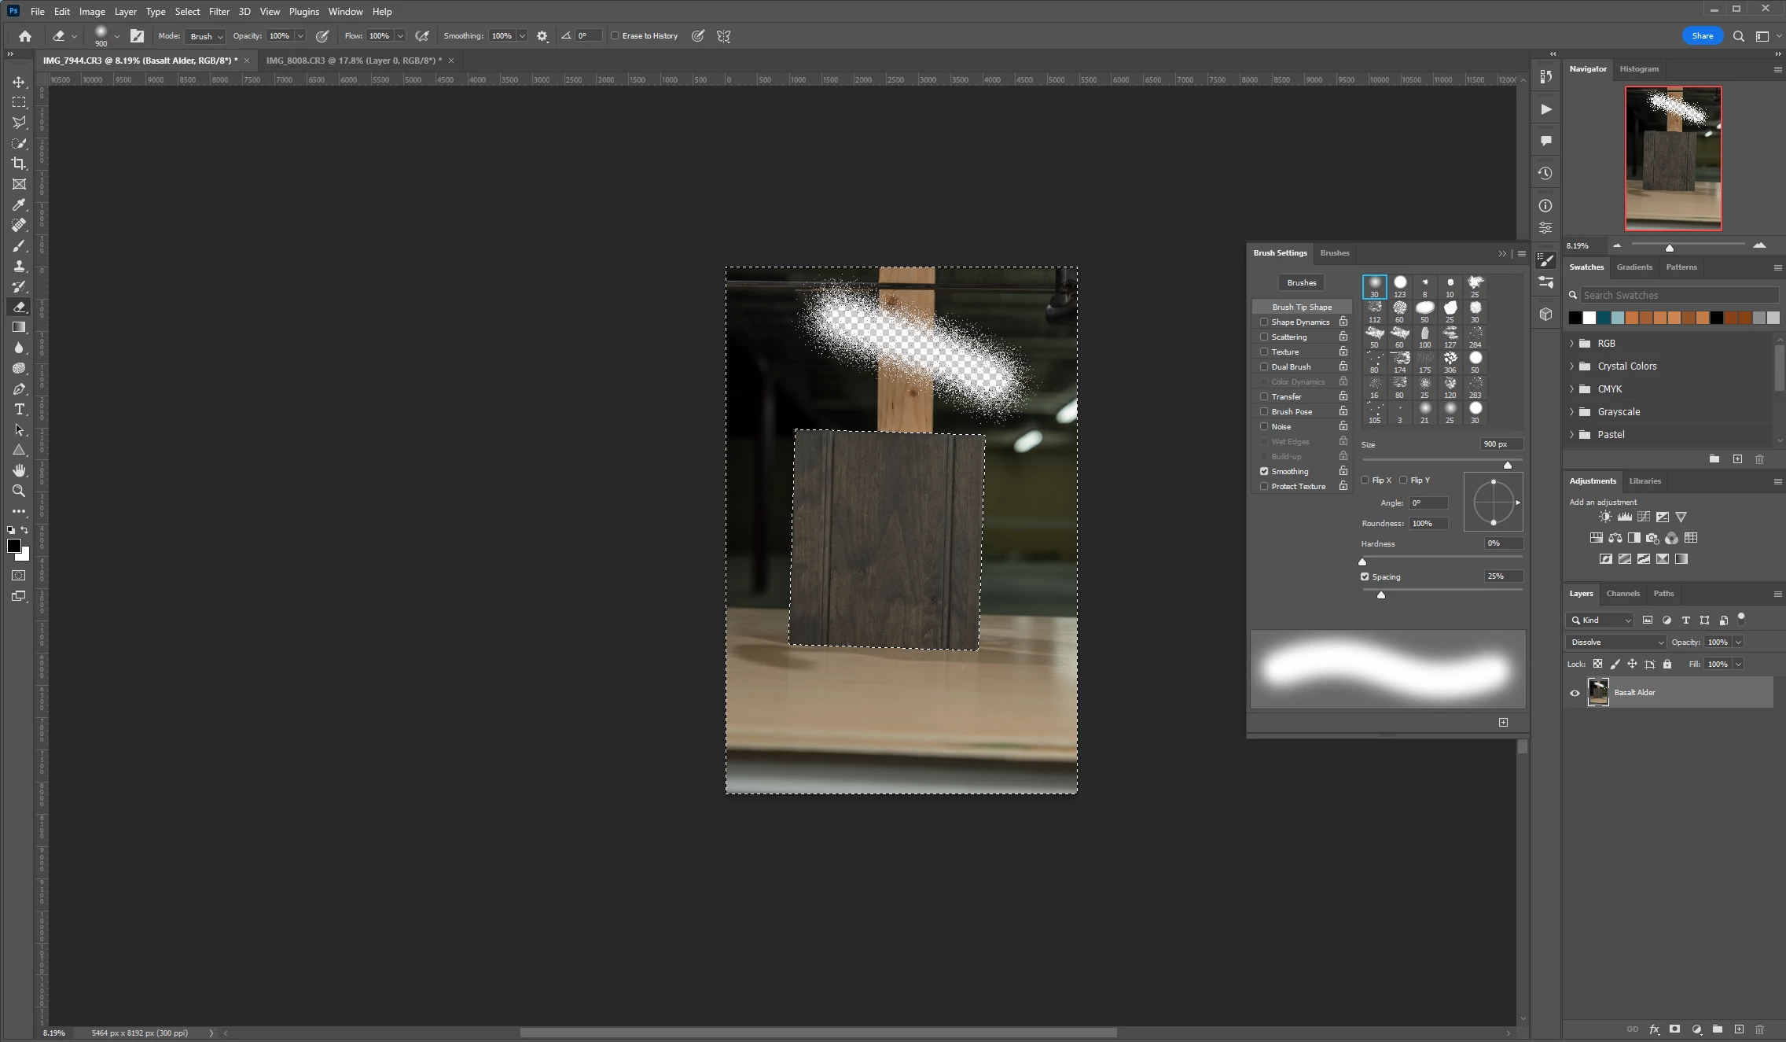Select the Hand tool
The image size is (1786, 1042).
[19, 470]
